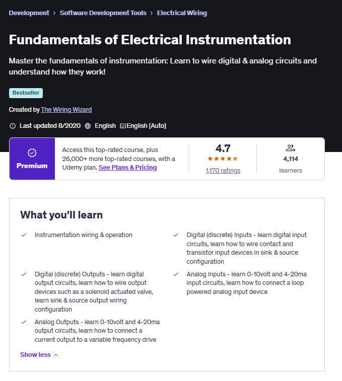Open The Wiring Wizard instructor link
The image size is (342, 381).
click(66, 110)
